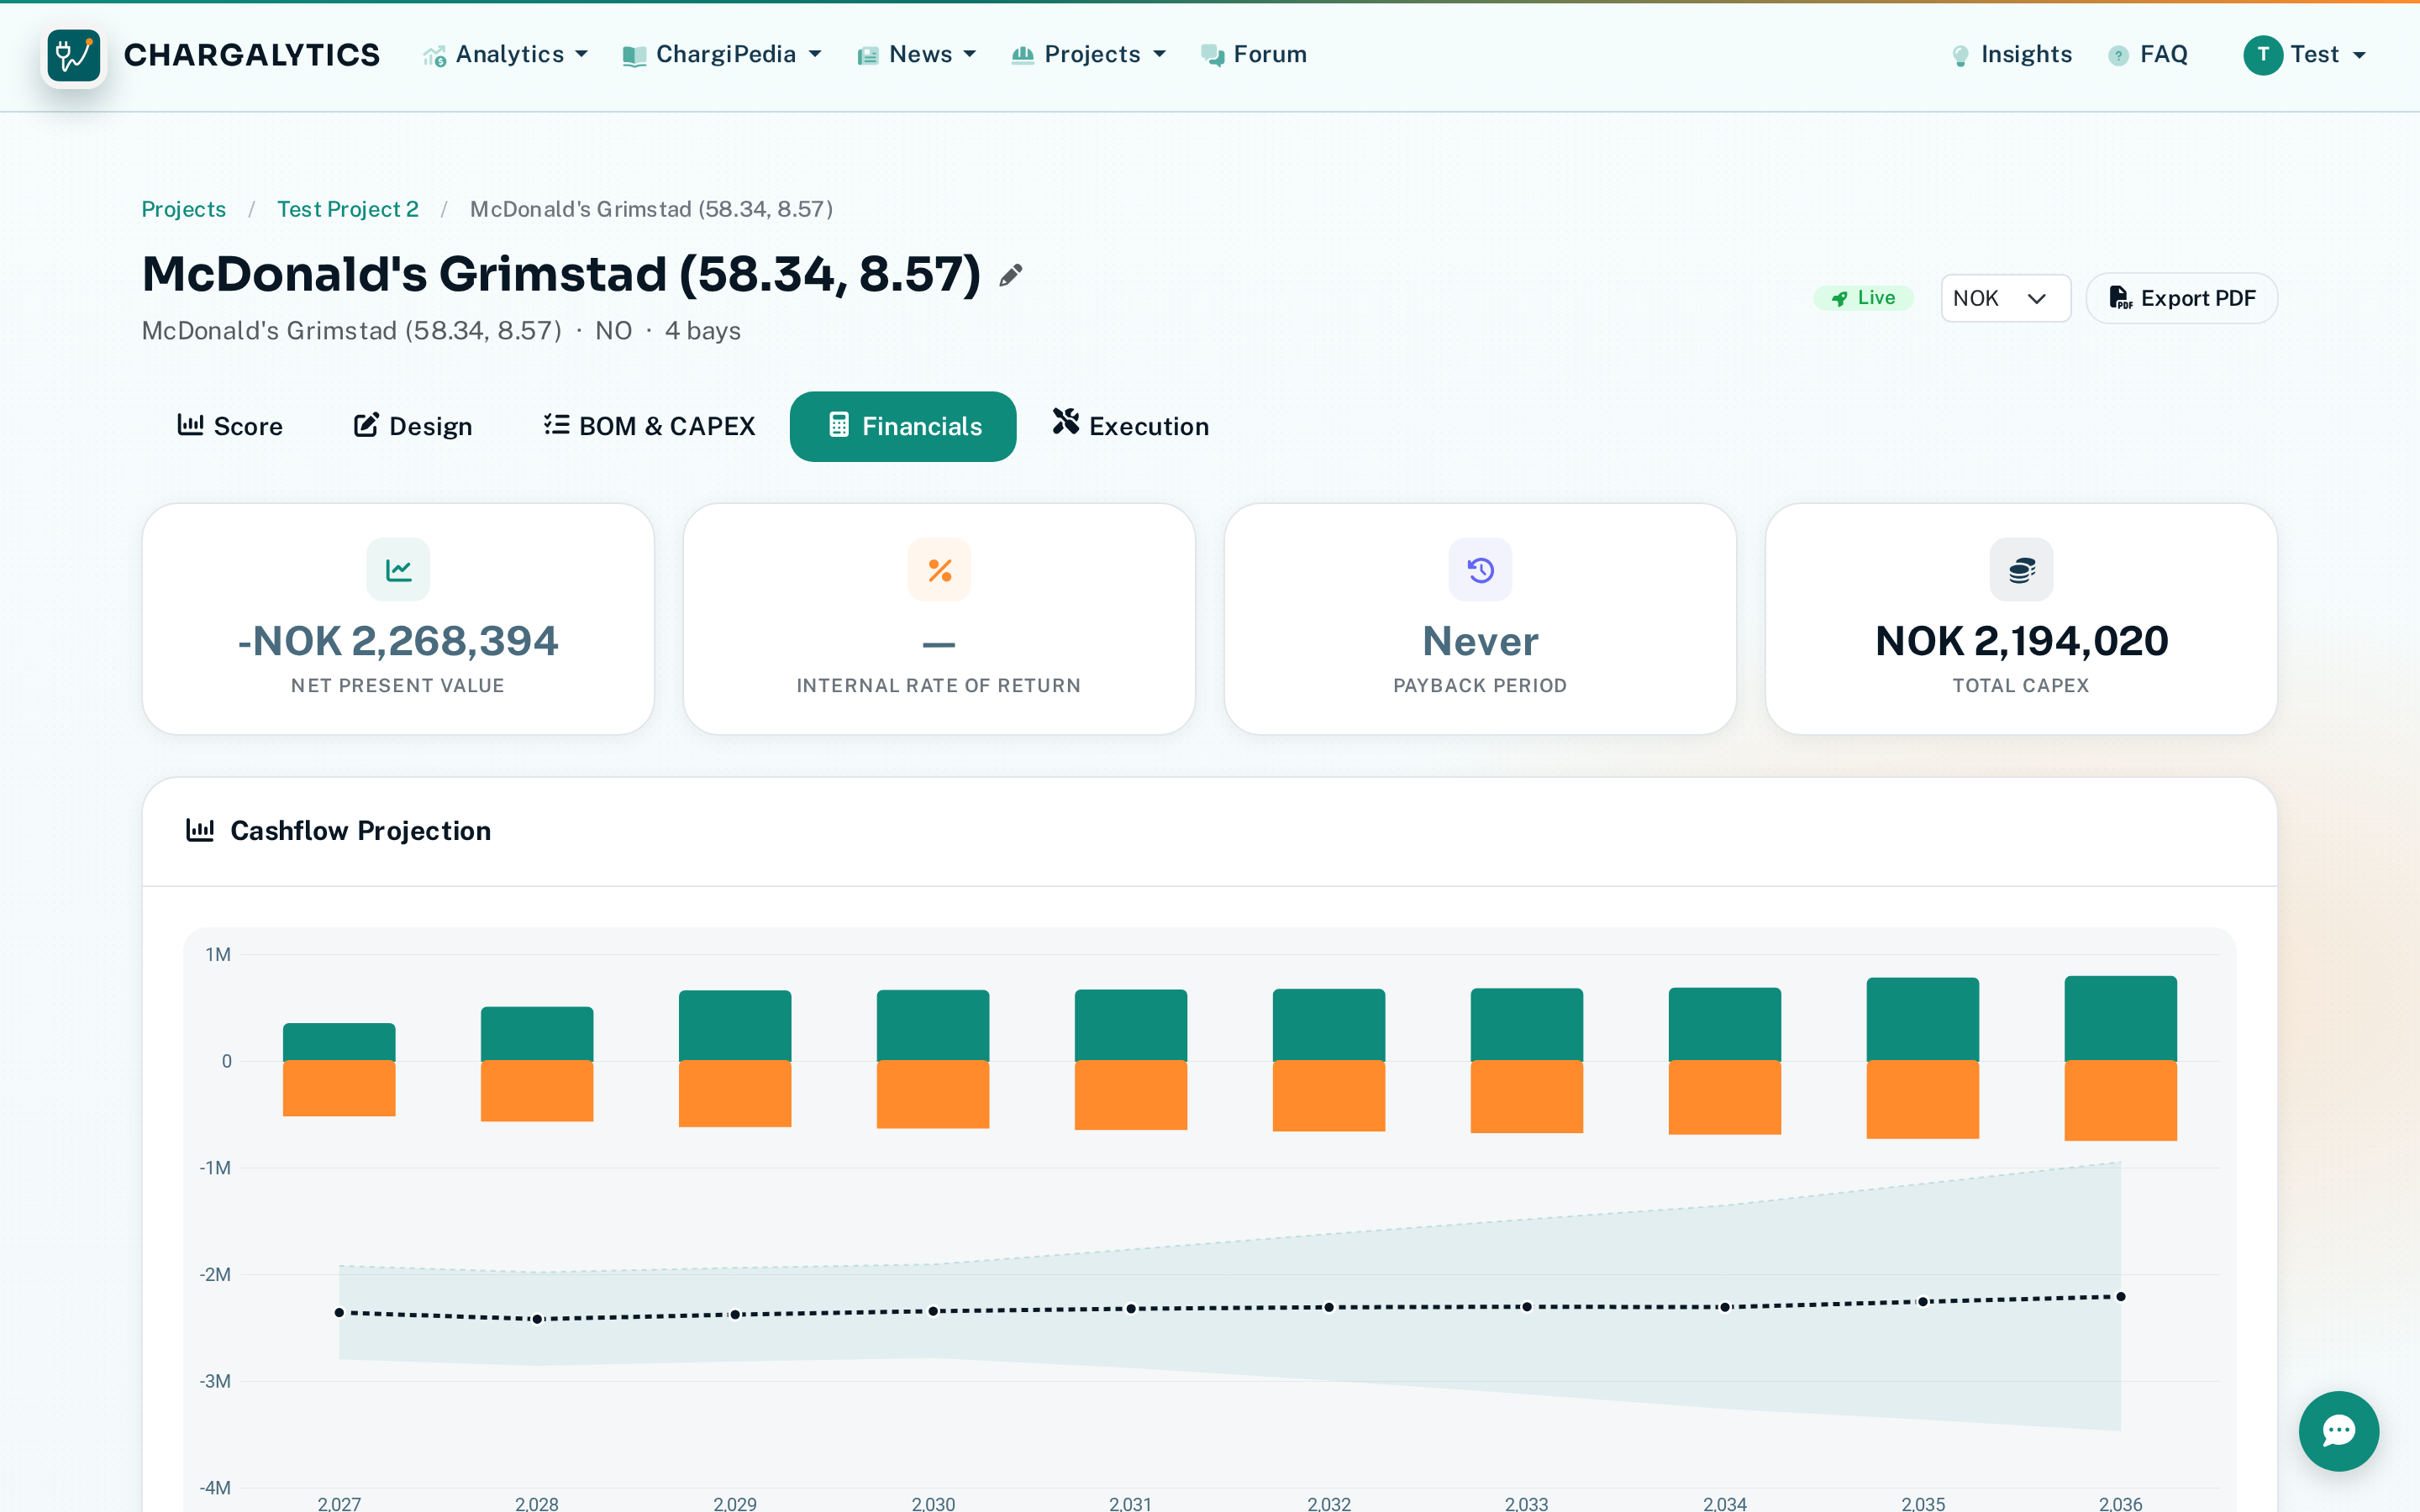
Task: Switch to the Design tab
Action: [412, 426]
